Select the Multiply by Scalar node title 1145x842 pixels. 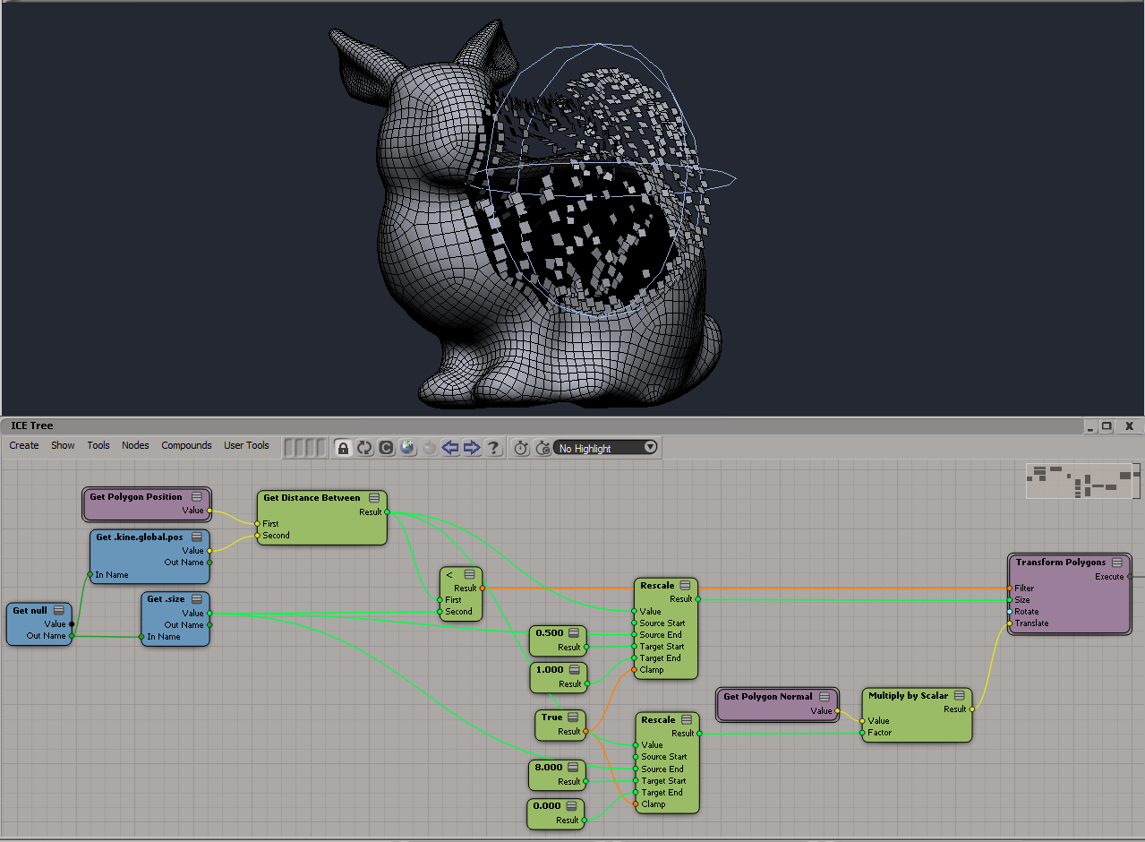tap(908, 695)
